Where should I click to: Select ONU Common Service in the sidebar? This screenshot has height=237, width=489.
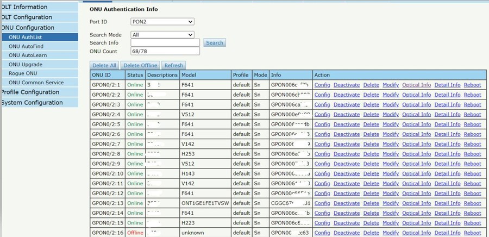pos(40,82)
